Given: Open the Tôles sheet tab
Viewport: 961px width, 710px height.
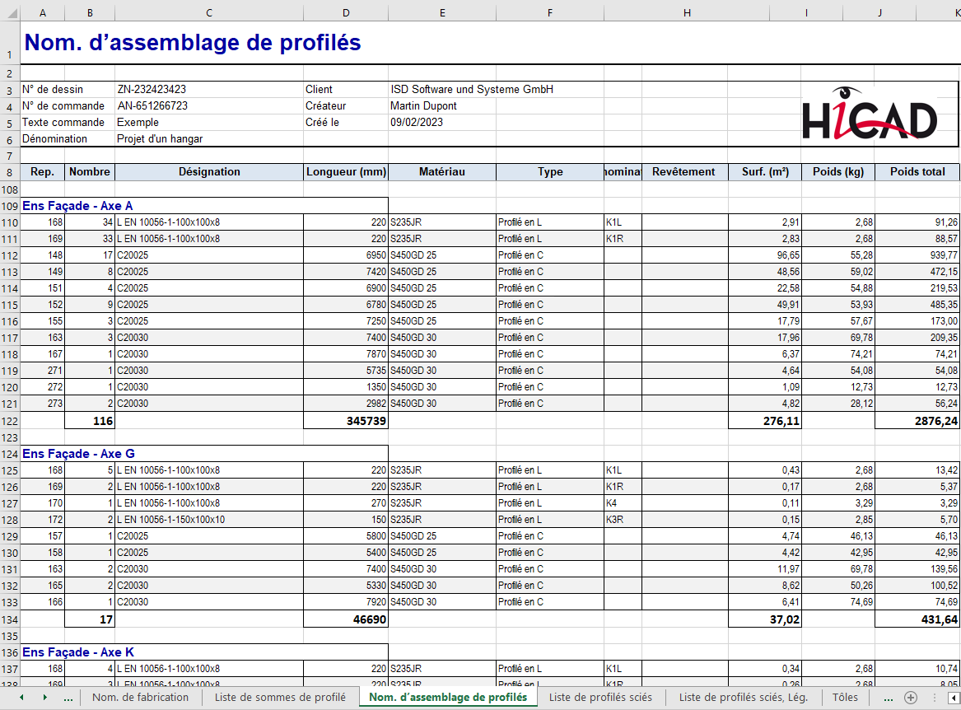Looking at the screenshot, I should click(x=845, y=697).
